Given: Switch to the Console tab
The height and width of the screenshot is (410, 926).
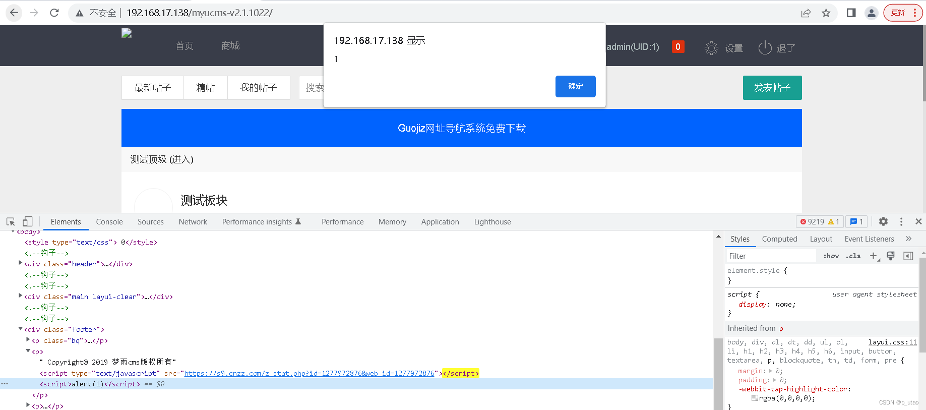Looking at the screenshot, I should pyautogui.click(x=109, y=222).
